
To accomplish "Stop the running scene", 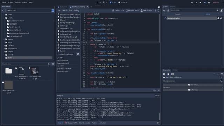I will tap(201, 2).
